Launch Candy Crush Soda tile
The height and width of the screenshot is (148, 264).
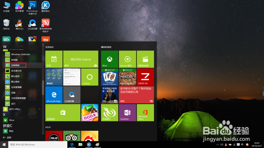(x=89, y=113)
